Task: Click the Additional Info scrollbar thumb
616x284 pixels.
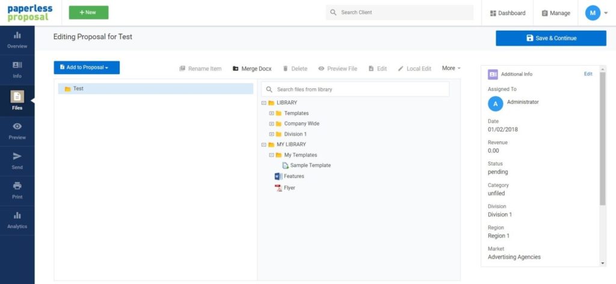Action: point(603,138)
